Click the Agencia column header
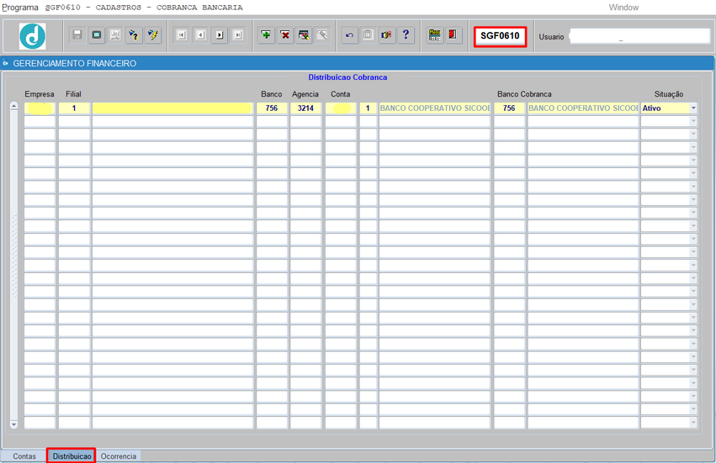Screen dimensions: 716x463 pyautogui.click(x=305, y=94)
